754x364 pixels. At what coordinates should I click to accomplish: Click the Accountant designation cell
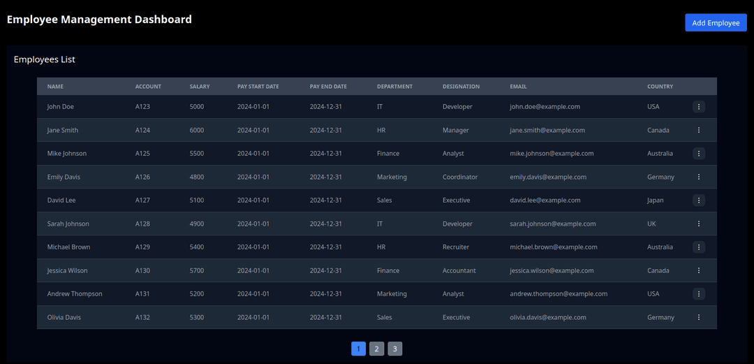click(x=459, y=270)
